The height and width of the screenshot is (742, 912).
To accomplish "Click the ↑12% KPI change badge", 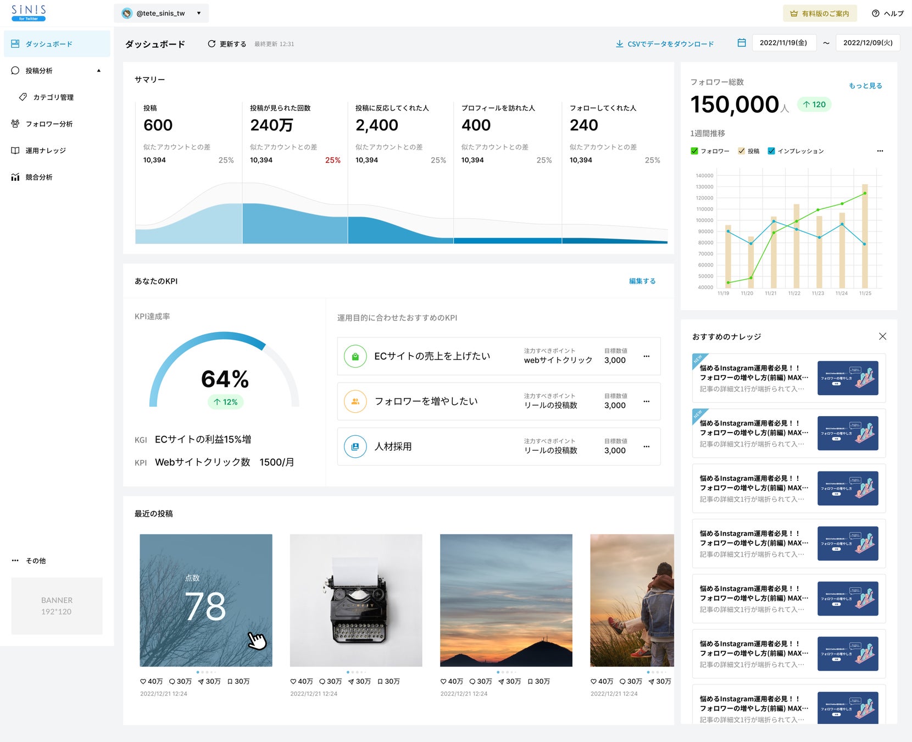I will coord(225,402).
